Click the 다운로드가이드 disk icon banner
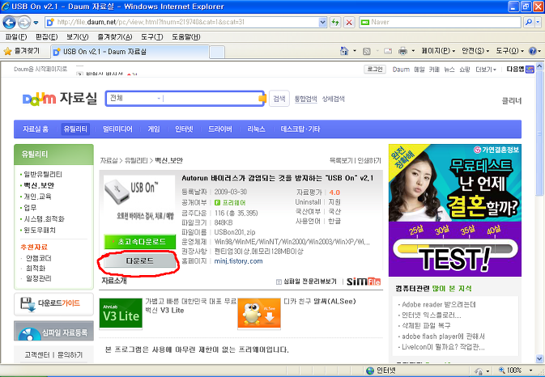The image size is (545, 377). (53, 304)
